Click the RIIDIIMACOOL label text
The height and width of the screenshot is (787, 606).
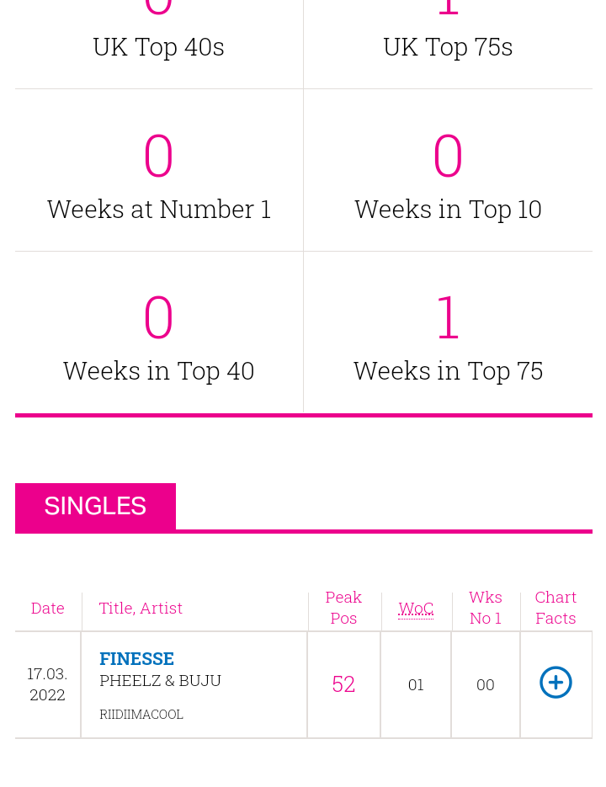pos(141,715)
